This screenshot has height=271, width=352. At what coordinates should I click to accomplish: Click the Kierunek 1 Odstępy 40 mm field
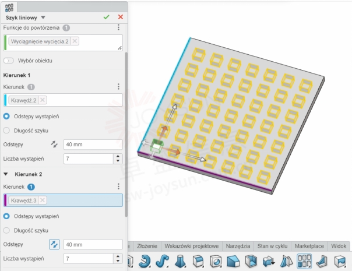(x=92, y=144)
